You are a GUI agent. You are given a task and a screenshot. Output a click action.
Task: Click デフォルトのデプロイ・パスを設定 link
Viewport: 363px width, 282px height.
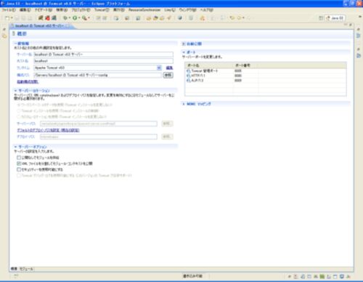(x=48, y=130)
